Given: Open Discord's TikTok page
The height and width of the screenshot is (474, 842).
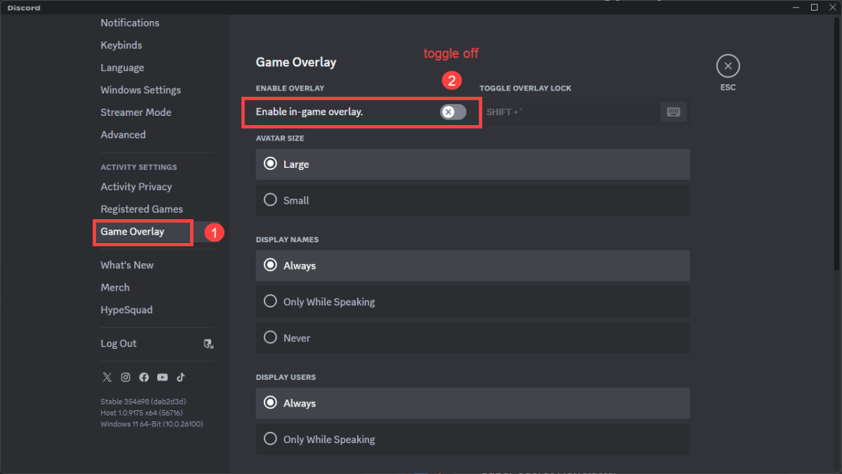Looking at the screenshot, I should [180, 377].
